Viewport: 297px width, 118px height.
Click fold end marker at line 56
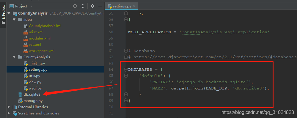126,20
